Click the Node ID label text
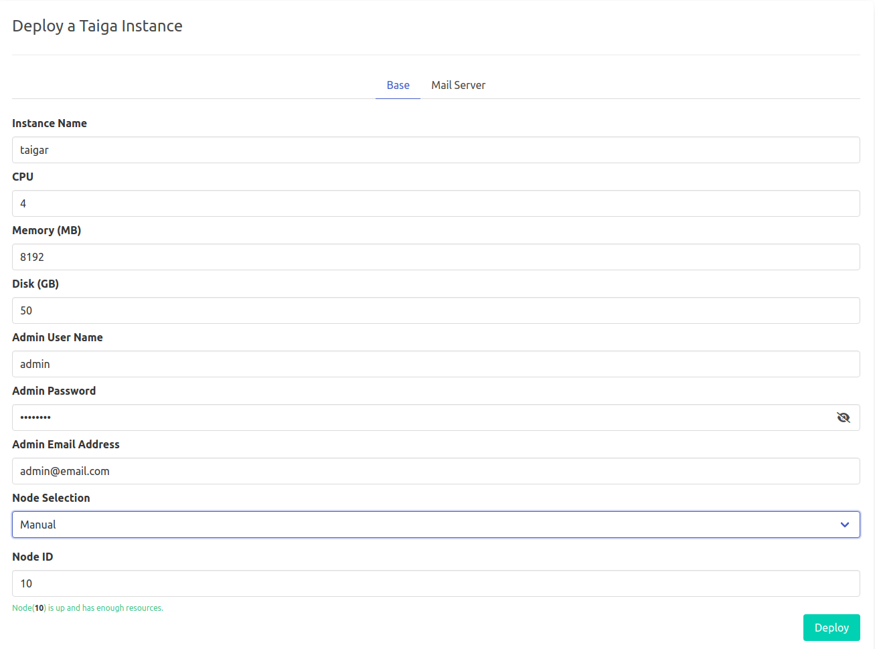Screen dimensions: 875x649 (32, 557)
